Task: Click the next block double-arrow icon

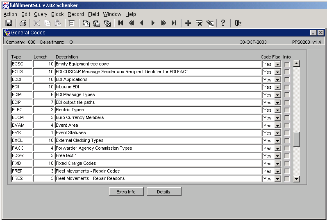Action: (163, 23)
